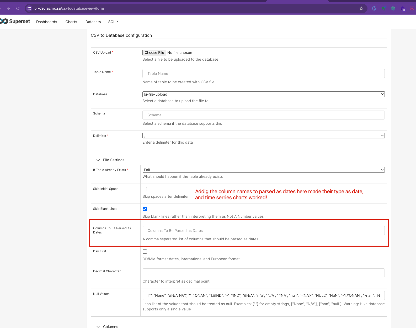Click the browser forward arrow
The height and width of the screenshot is (328, 416).
coord(8,8)
